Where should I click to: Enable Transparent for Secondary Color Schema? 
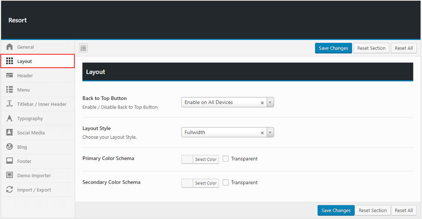tap(226, 182)
